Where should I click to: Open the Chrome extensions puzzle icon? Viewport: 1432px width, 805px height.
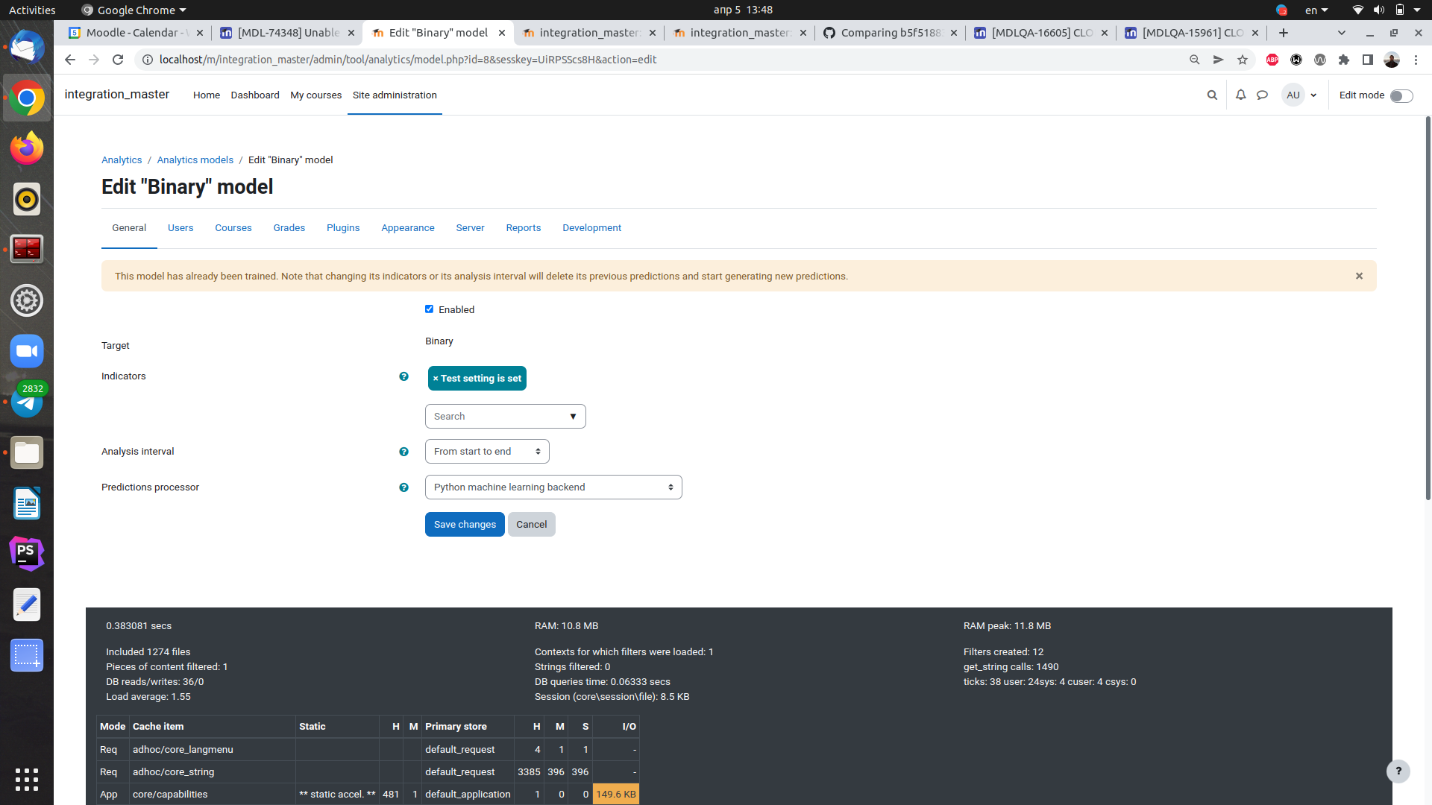pyautogui.click(x=1344, y=60)
